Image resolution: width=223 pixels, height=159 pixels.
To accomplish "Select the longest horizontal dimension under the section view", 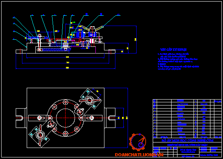I will [66, 68].
